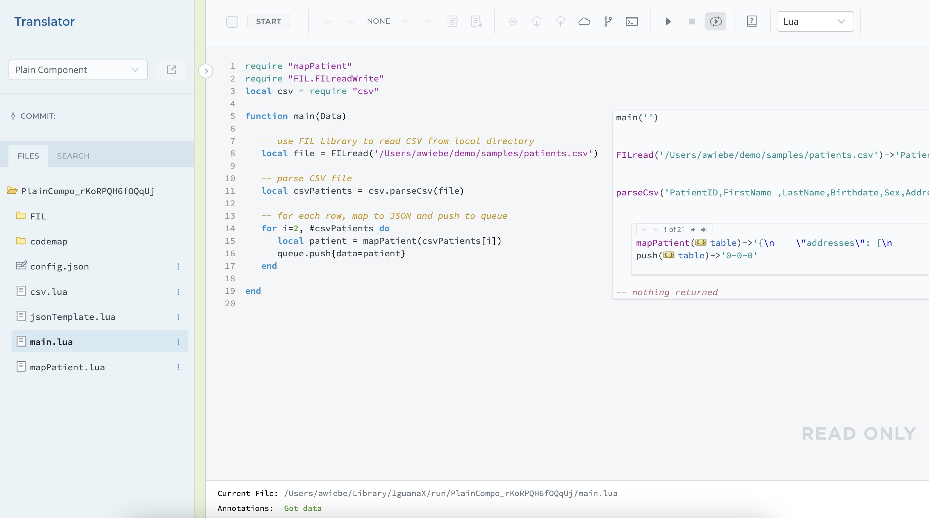Expand the side panel with chevron arrow

click(x=206, y=71)
